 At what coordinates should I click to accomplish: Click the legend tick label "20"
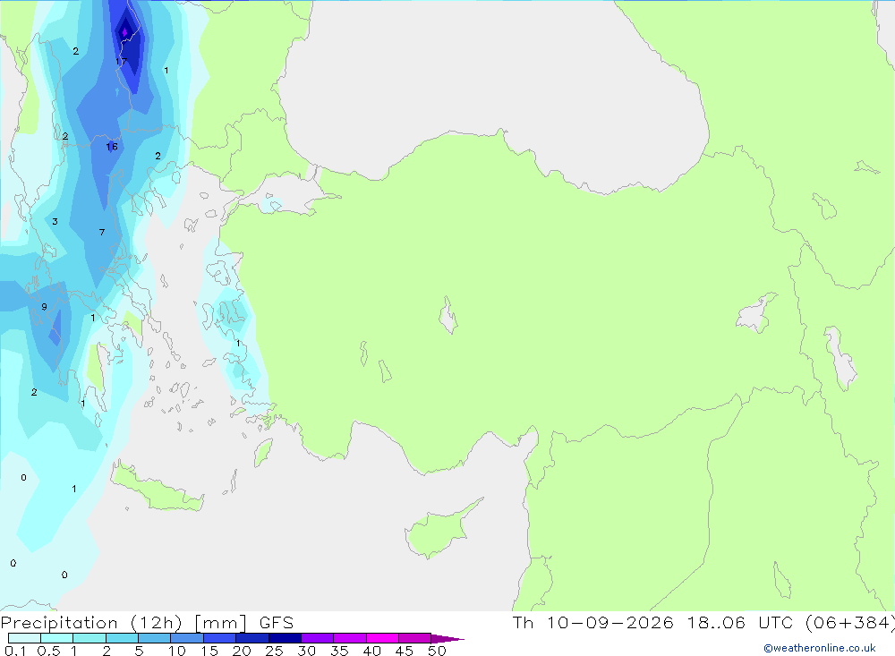click(x=242, y=651)
